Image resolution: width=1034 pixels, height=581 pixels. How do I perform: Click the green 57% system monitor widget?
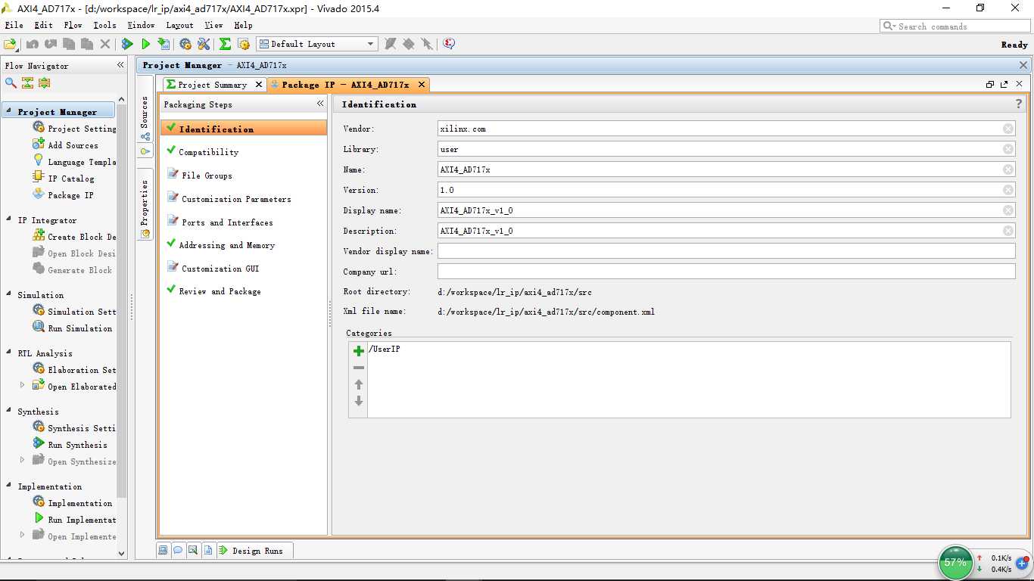[955, 562]
